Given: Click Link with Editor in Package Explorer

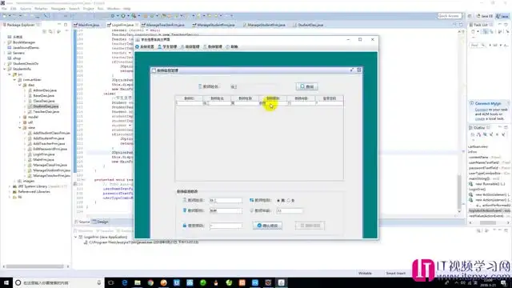Looking at the screenshot, I should [50, 31].
